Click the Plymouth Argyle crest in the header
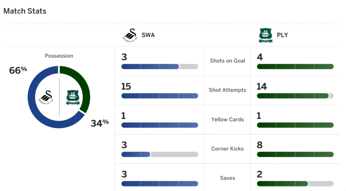This screenshot has width=346, height=191. point(265,35)
